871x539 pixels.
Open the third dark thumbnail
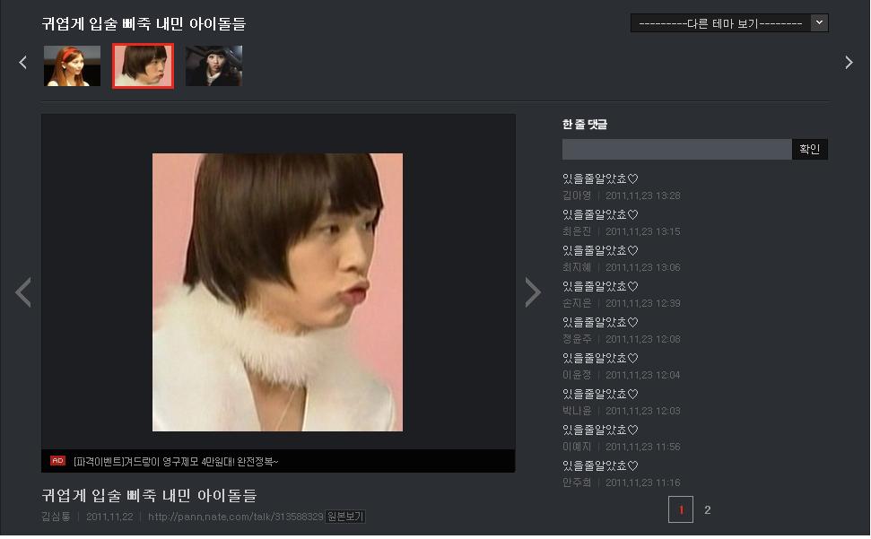click(x=213, y=66)
